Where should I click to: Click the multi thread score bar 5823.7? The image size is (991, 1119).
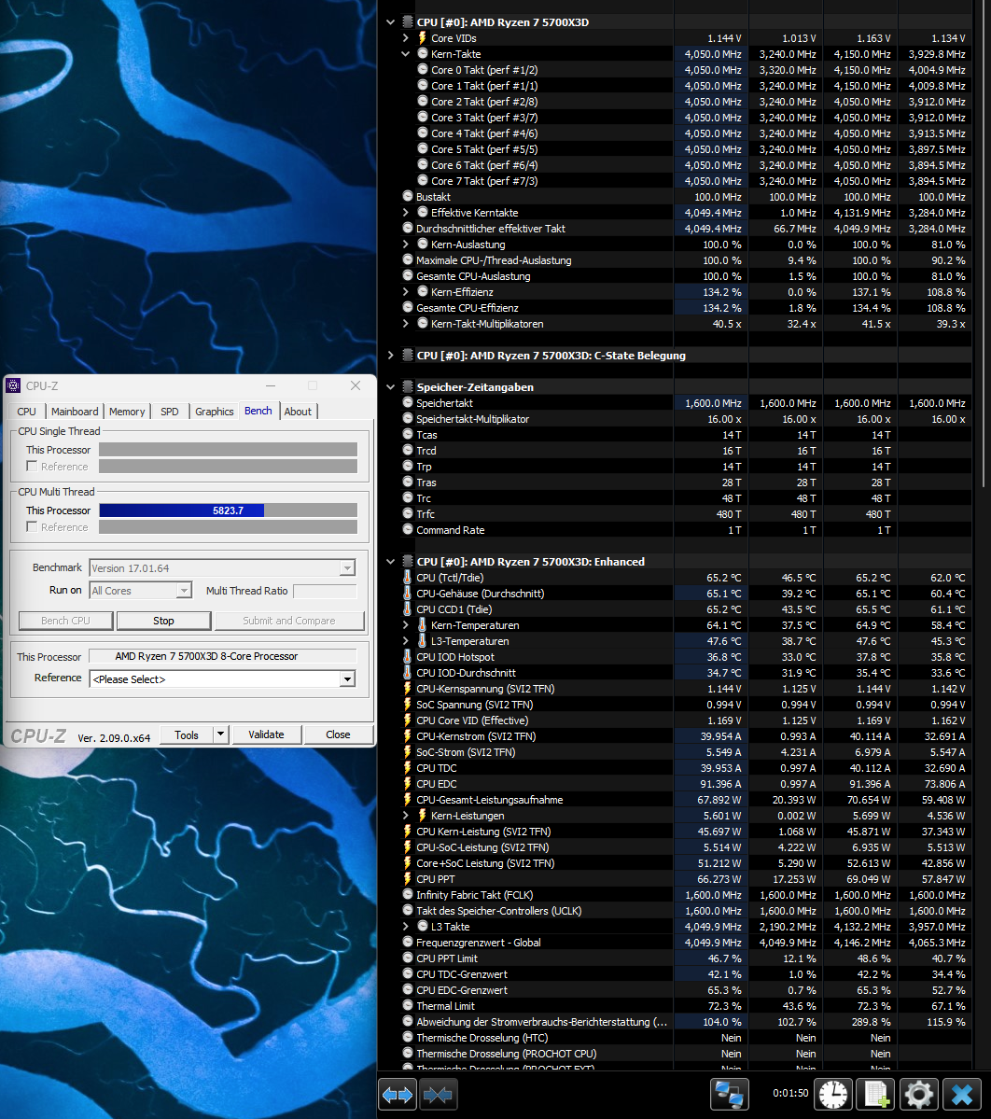tap(229, 511)
